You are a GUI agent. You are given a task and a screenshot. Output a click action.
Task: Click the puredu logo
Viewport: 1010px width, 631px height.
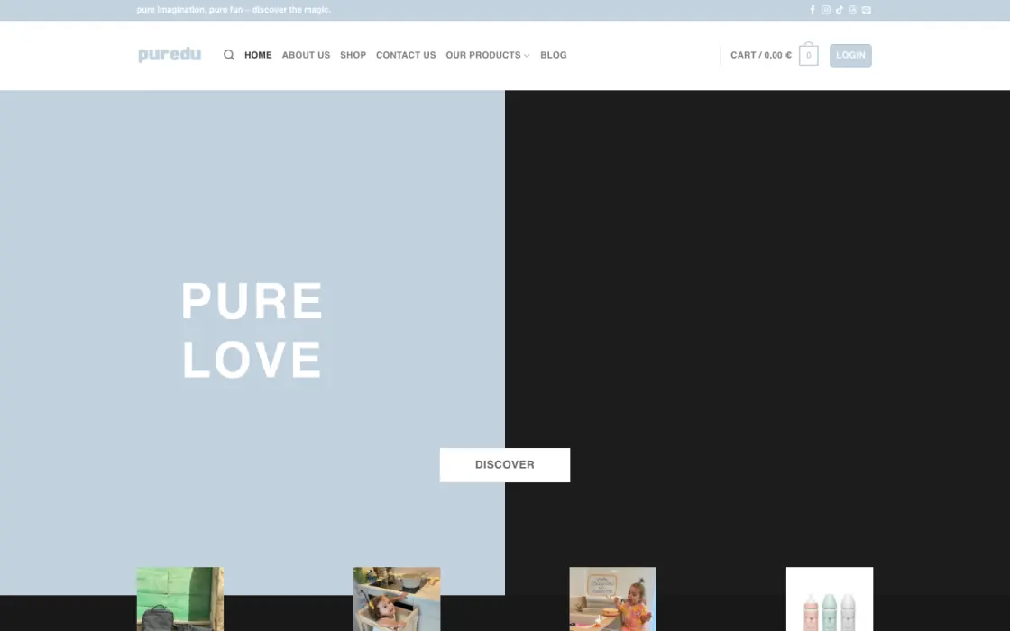pos(170,55)
